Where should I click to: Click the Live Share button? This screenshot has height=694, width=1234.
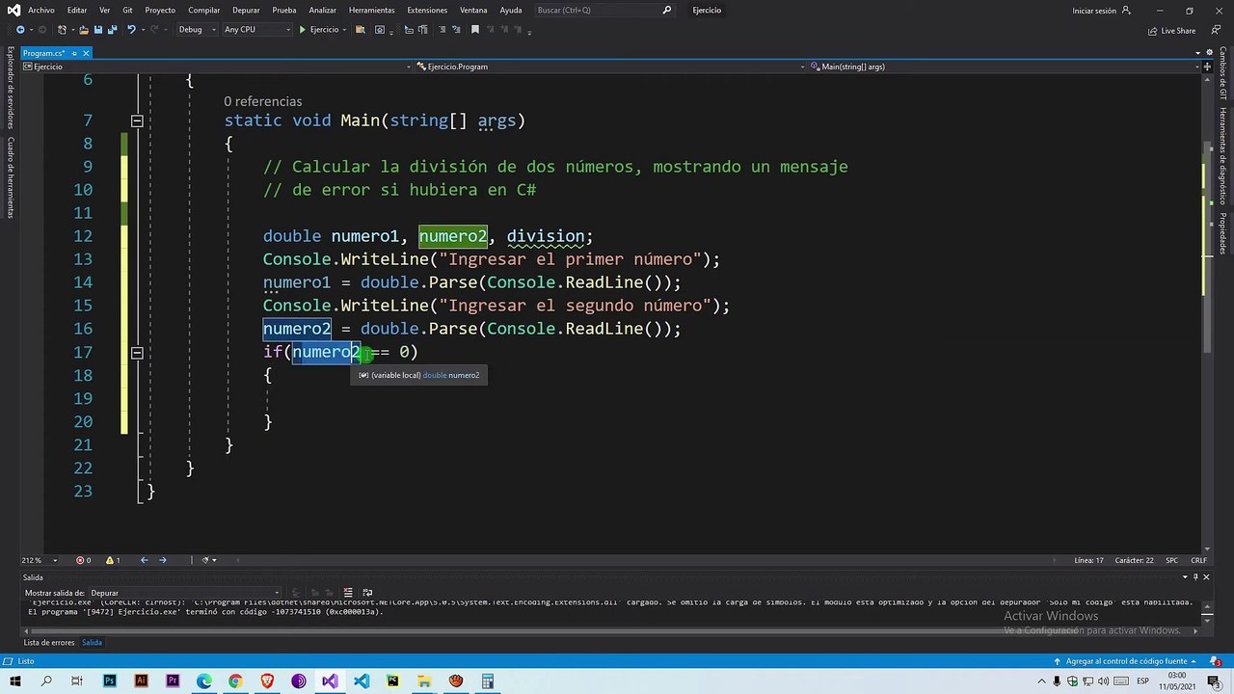tap(1172, 30)
